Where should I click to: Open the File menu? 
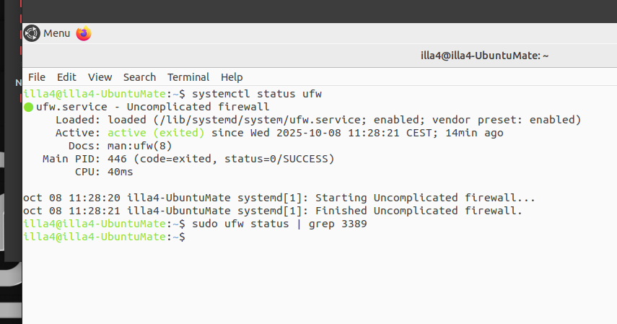[37, 77]
